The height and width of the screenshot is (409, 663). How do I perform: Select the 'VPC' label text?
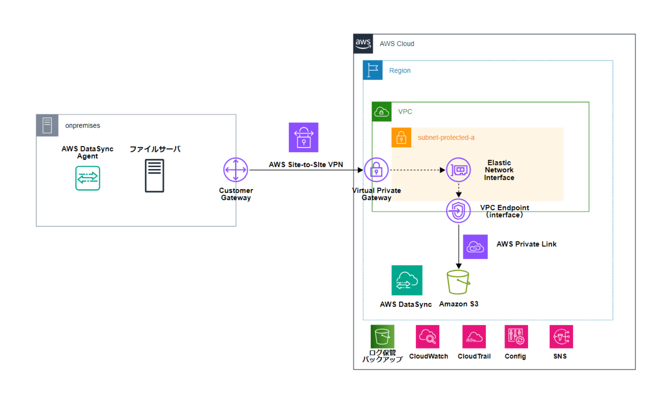click(405, 112)
